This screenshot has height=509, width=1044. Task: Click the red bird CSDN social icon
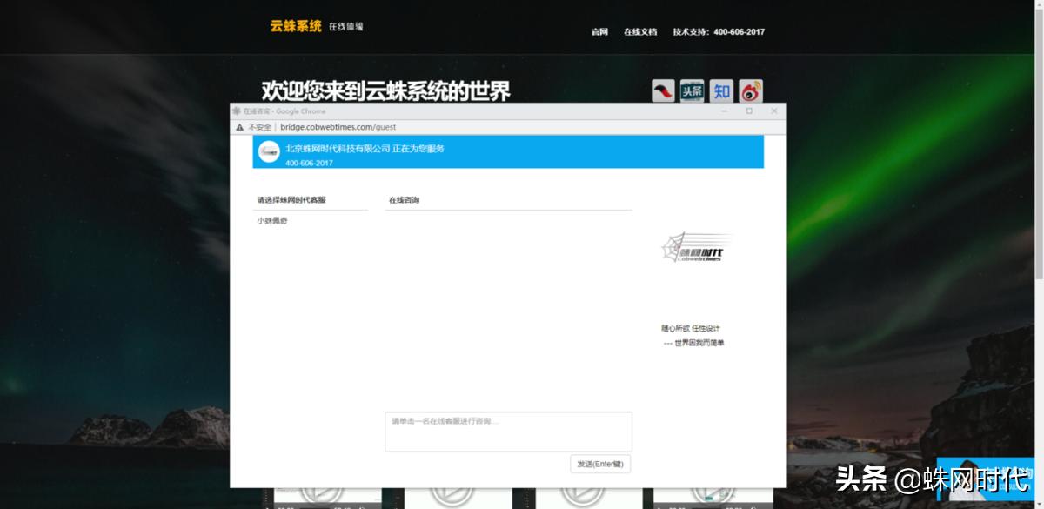pos(661,90)
